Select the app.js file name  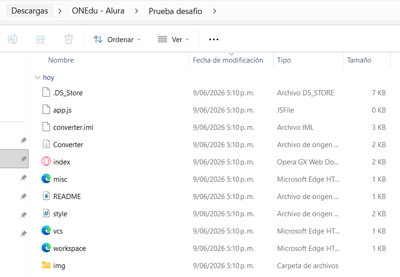[x=63, y=110]
